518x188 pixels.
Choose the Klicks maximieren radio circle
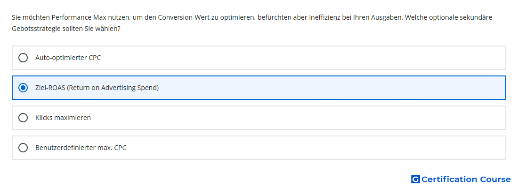[x=23, y=118]
